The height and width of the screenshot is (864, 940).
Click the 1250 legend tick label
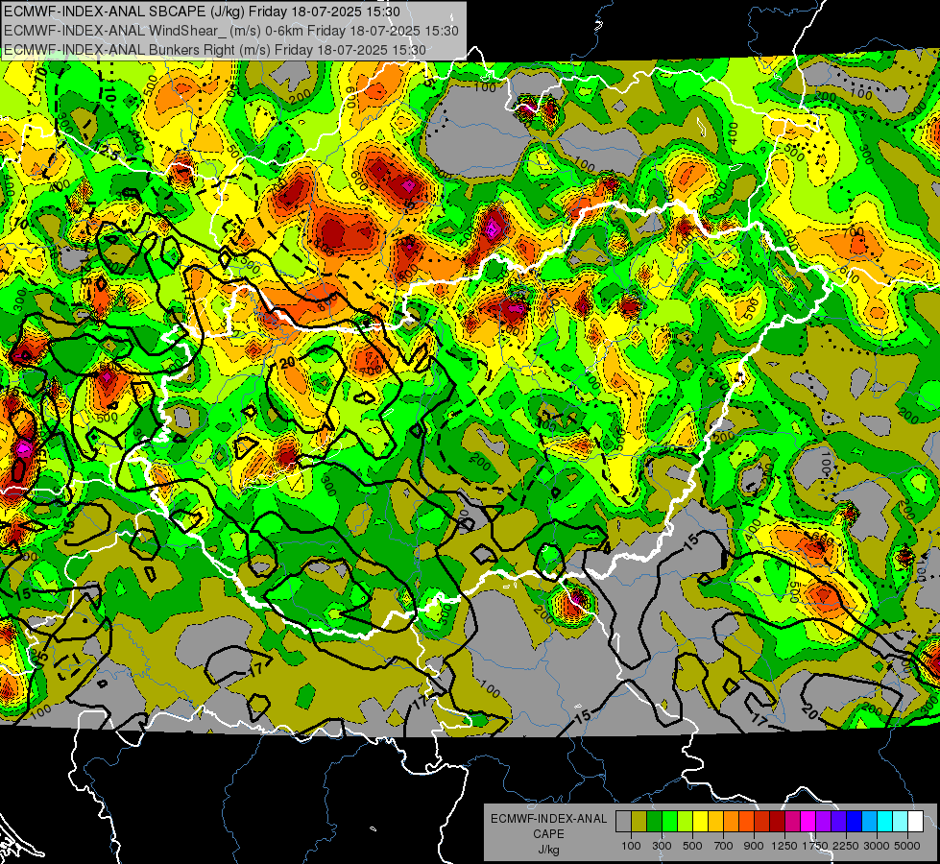pyautogui.click(x=785, y=846)
